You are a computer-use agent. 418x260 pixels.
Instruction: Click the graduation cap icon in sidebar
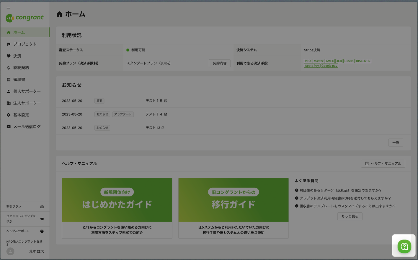click(42, 219)
